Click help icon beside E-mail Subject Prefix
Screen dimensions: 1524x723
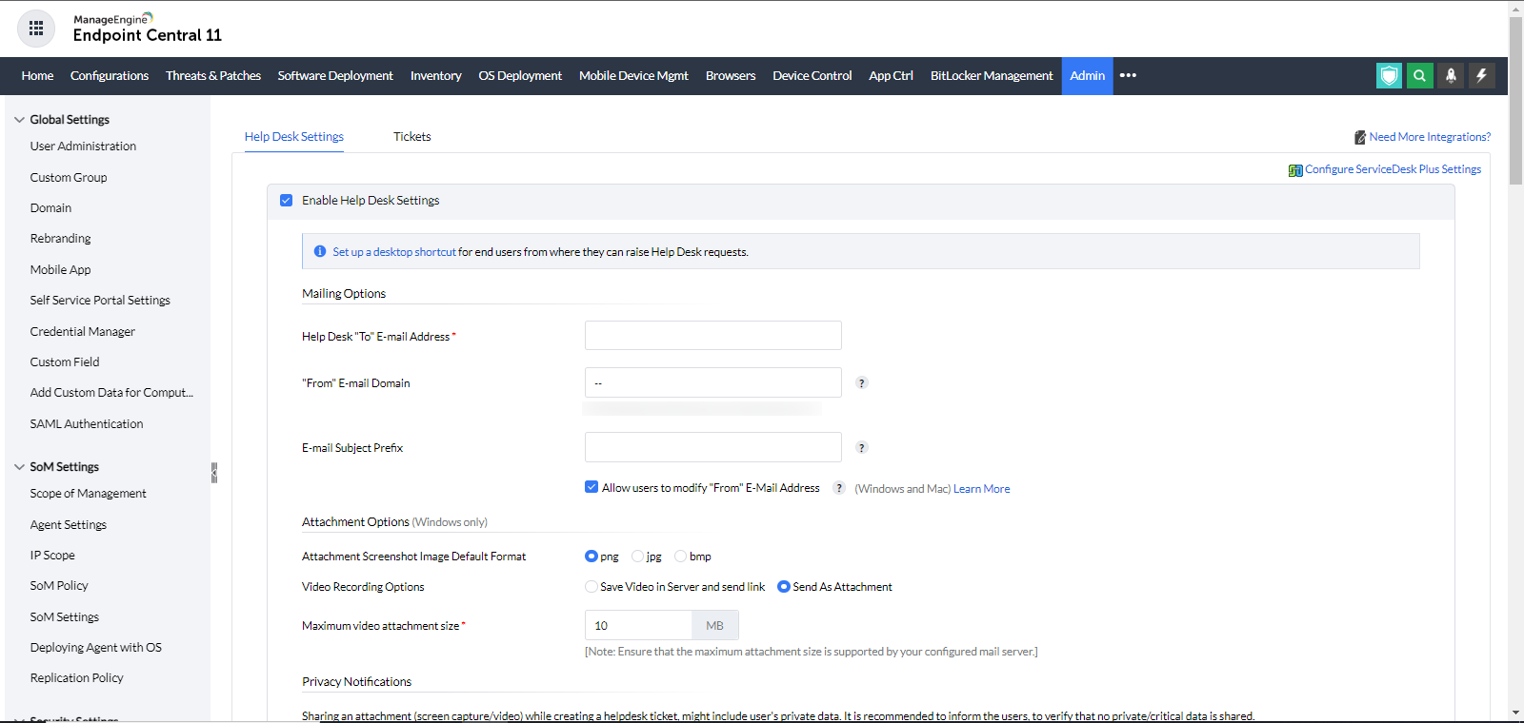861,448
